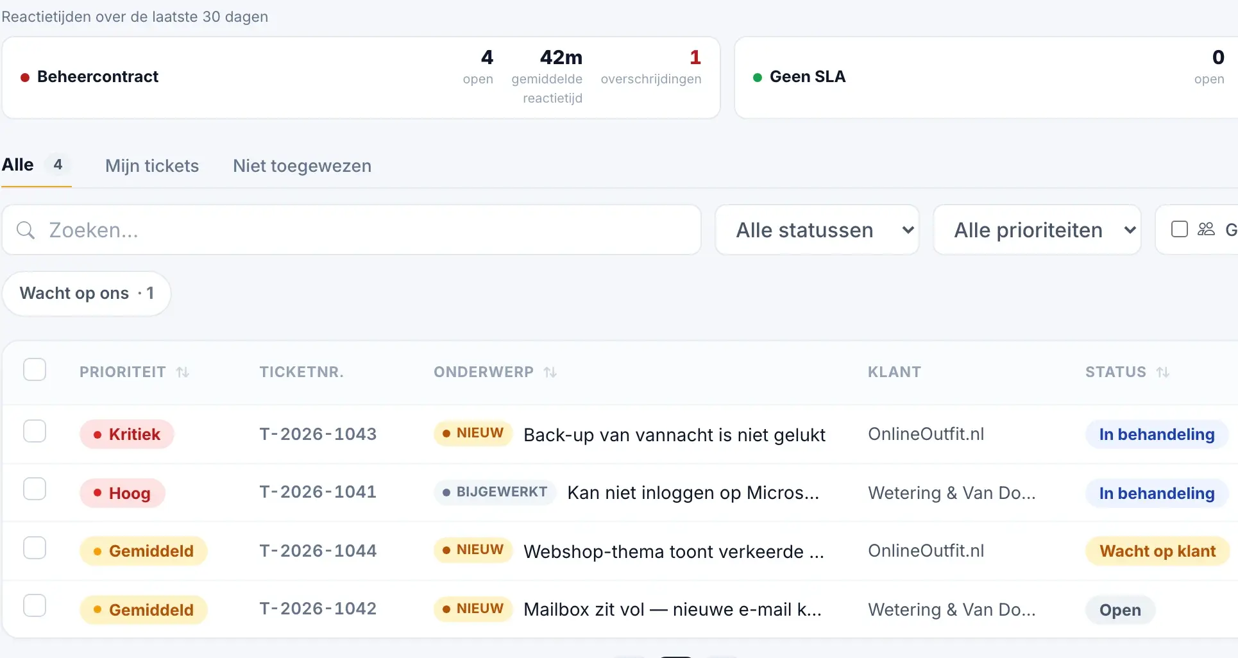
Task: Click In behandeling status of T-2026-1041
Action: click(1157, 493)
